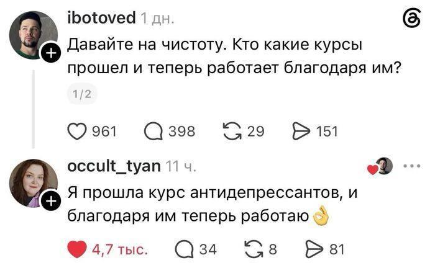
Task: View occult_tyan's profile picture
Action: [34, 183]
